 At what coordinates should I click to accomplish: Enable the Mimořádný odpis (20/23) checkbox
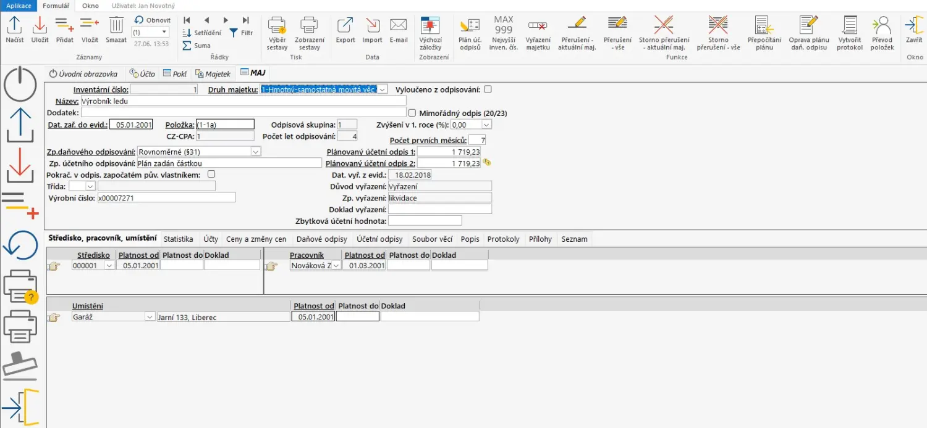412,113
